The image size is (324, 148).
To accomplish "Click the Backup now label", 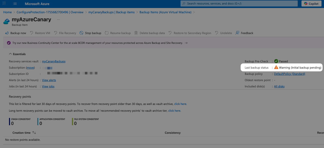I will (x=18, y=33).
